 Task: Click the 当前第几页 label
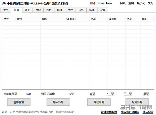[10, 94]
